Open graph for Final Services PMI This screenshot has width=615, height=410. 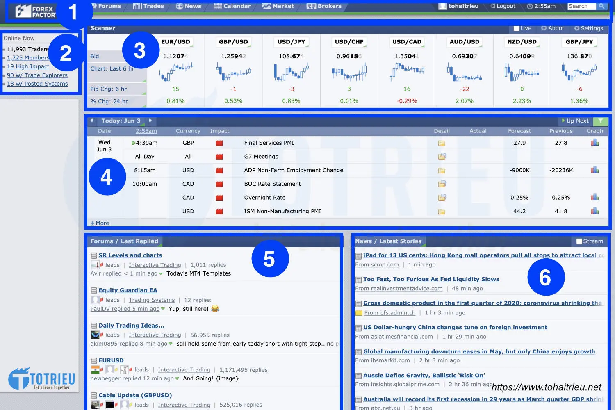[x=594, y=143]
